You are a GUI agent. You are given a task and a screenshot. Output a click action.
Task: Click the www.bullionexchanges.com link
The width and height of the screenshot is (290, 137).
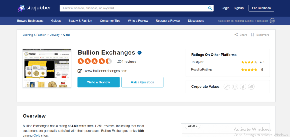[x=106, y=71]
